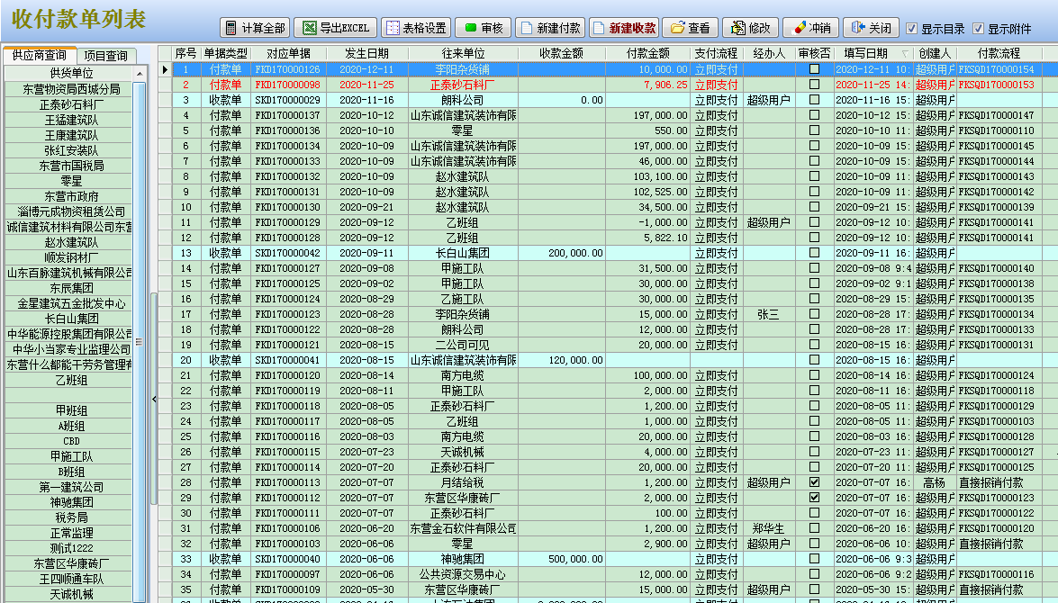Collapse the left supplier panel with the arrow
Viewport: 1058px width, 603px height.
(153, 398)
